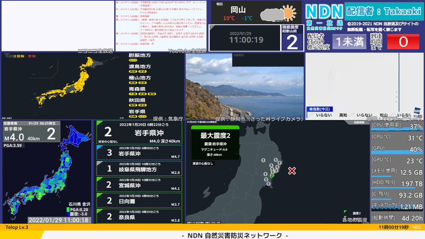The height and width of the screenshot is (239, 425).
Task: Click the 秋田県 warning region name
Action: pyautogui.click(x=137, y=100)
